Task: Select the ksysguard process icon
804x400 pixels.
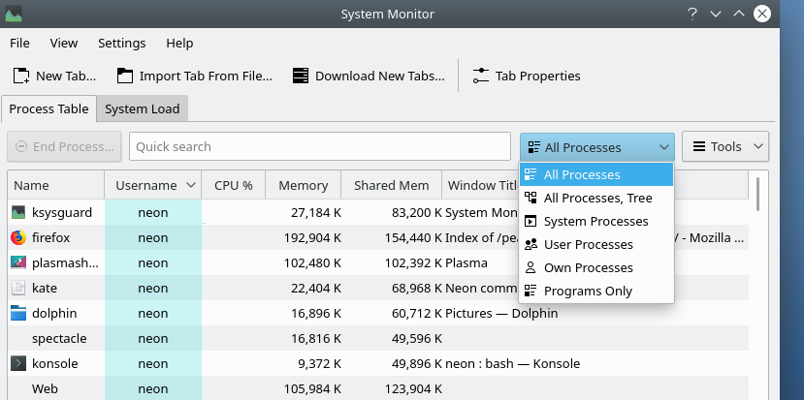Action: (x=18, y=212)
